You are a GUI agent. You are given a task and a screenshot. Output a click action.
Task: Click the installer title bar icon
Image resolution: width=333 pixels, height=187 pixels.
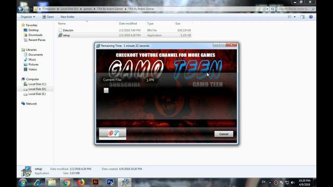click(98, 46)
